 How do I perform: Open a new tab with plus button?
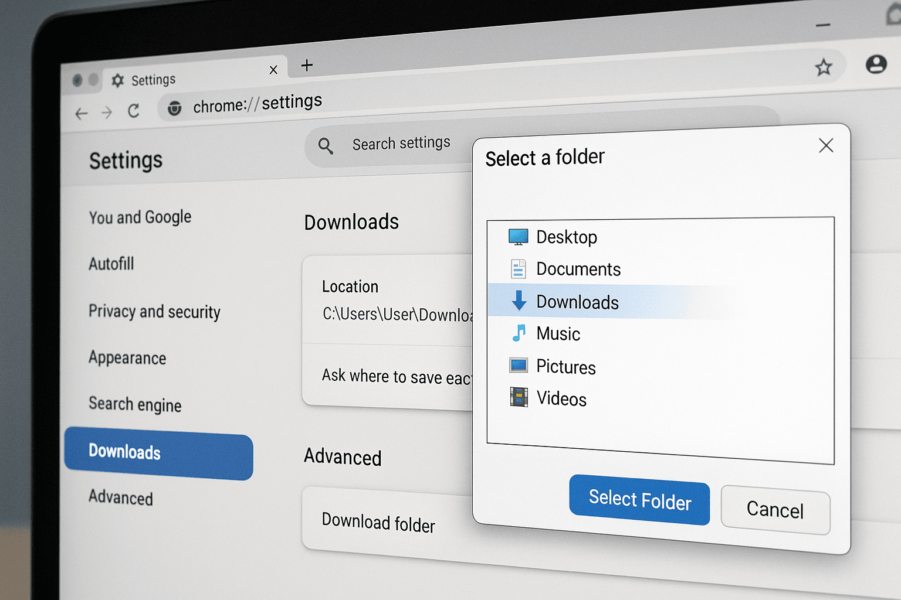tap(307, 65)
